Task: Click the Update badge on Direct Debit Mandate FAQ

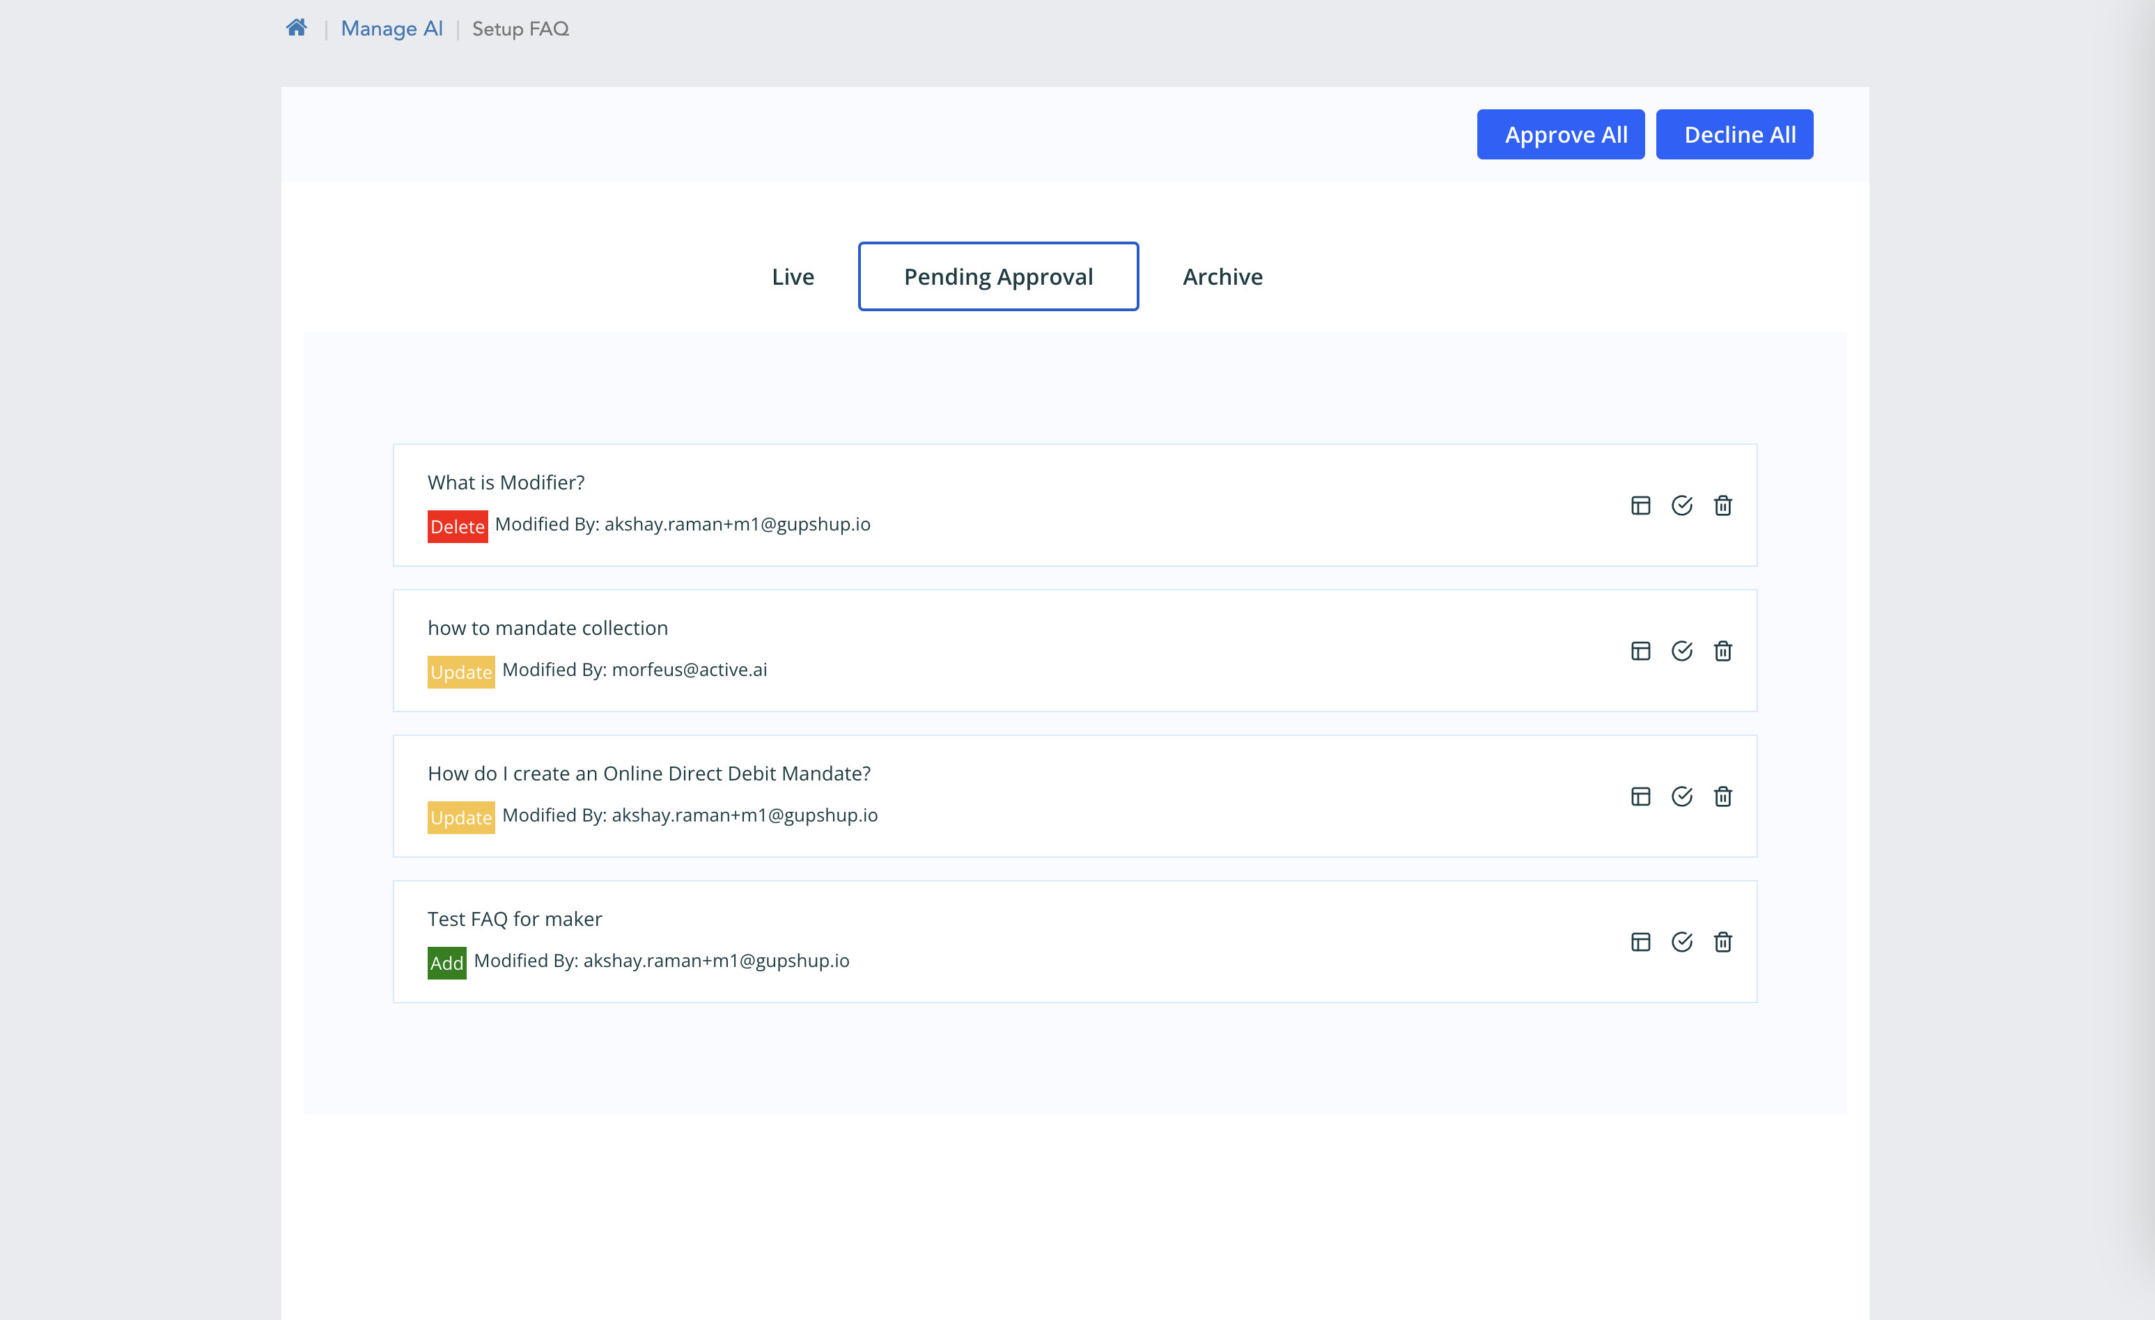Action: 461,817
